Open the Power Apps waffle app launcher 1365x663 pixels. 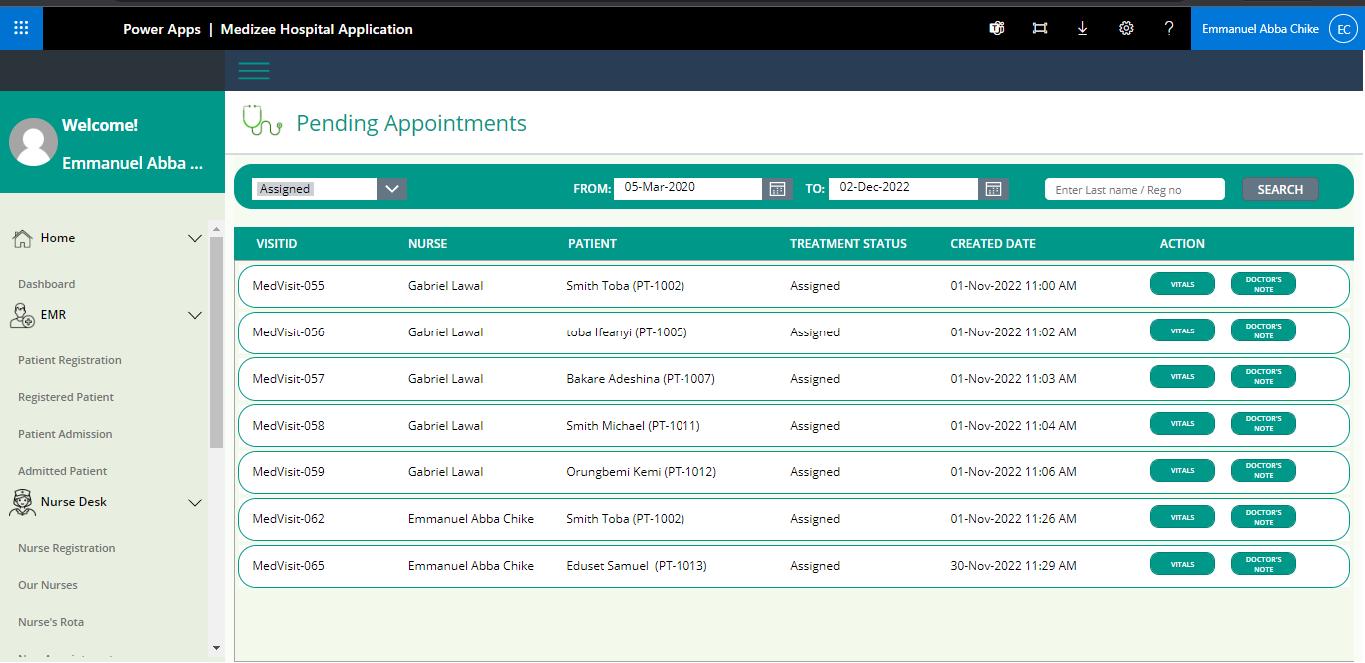tap(21, 28)
